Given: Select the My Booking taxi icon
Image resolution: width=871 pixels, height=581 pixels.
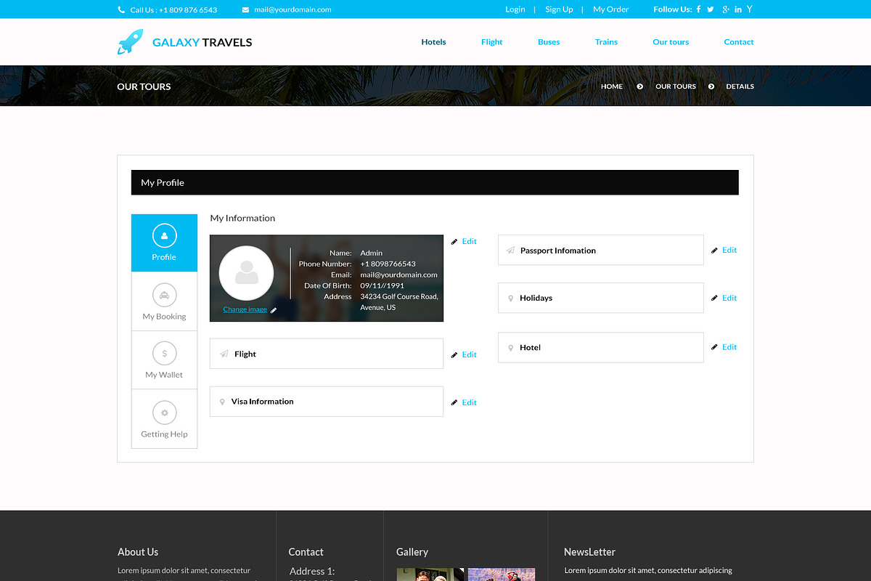Looking at the screenshot, I should 165,296.
